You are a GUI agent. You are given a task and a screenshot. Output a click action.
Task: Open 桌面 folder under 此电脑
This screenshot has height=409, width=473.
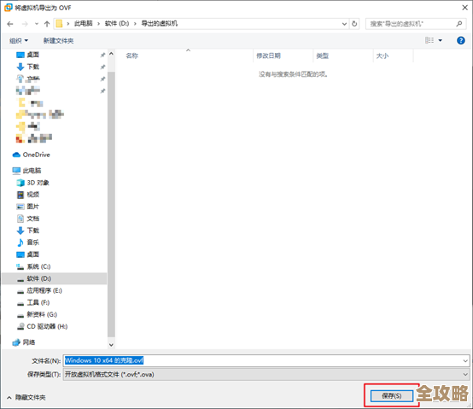(x=33, y=254)
